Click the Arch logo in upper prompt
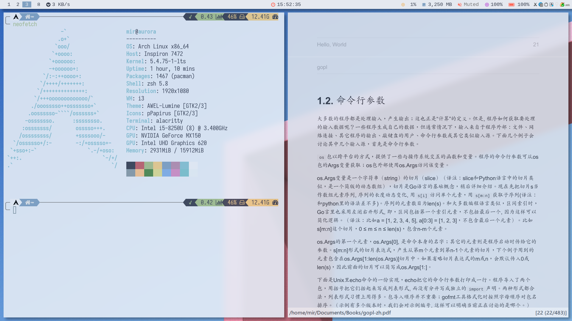 (16, 17)
